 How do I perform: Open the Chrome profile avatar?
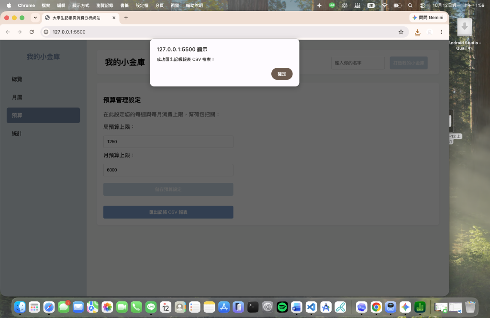tap(430, 32)
